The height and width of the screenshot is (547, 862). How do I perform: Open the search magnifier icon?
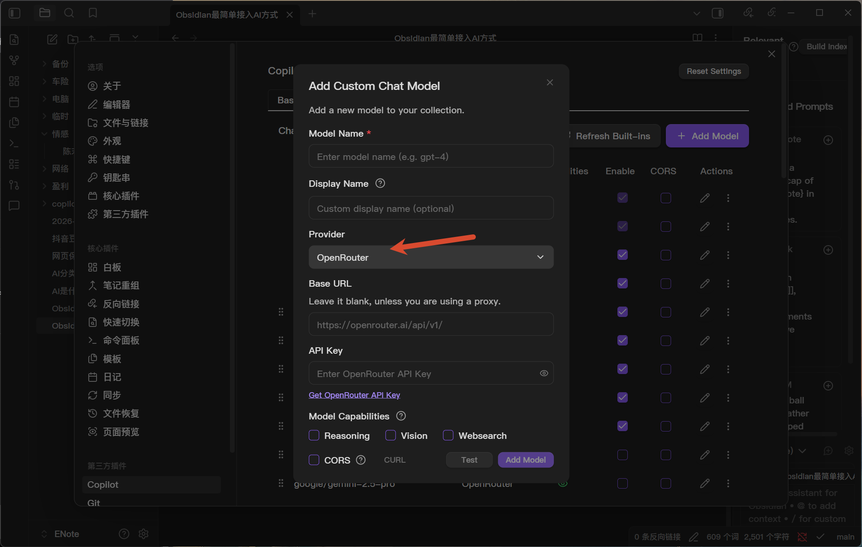69,13
